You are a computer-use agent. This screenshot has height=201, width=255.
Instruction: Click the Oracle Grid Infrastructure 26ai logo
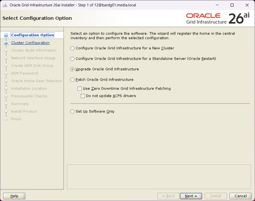click(218, 18)
